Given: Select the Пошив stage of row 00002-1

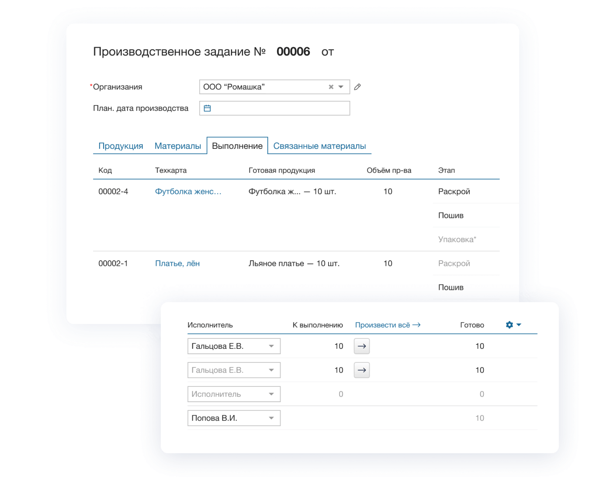Looking at the screenshot, I should [x=451, y=288].
